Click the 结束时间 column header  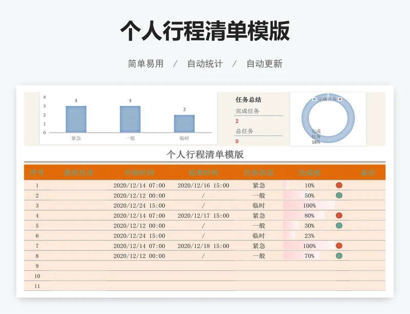[x=203, y=173]
